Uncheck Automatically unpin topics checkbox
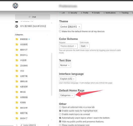This screenshot has width=133, height=126. [x=60, y=118]
